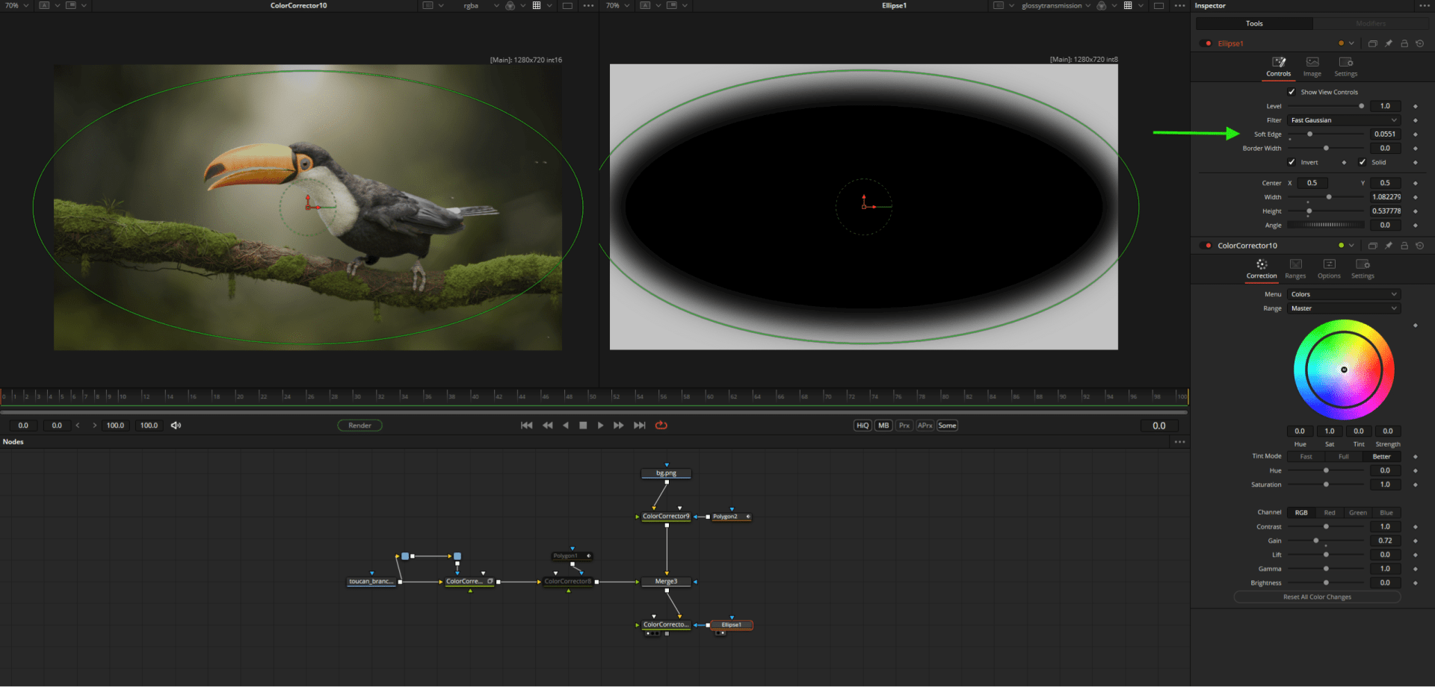Jump to the first frame
Viewport: 1435px width, 687px height.
pyautogui.click(x=526, y=426)
